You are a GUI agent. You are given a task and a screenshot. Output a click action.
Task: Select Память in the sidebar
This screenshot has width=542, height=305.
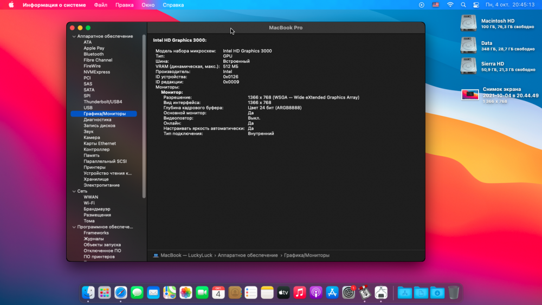coord(91,155)
